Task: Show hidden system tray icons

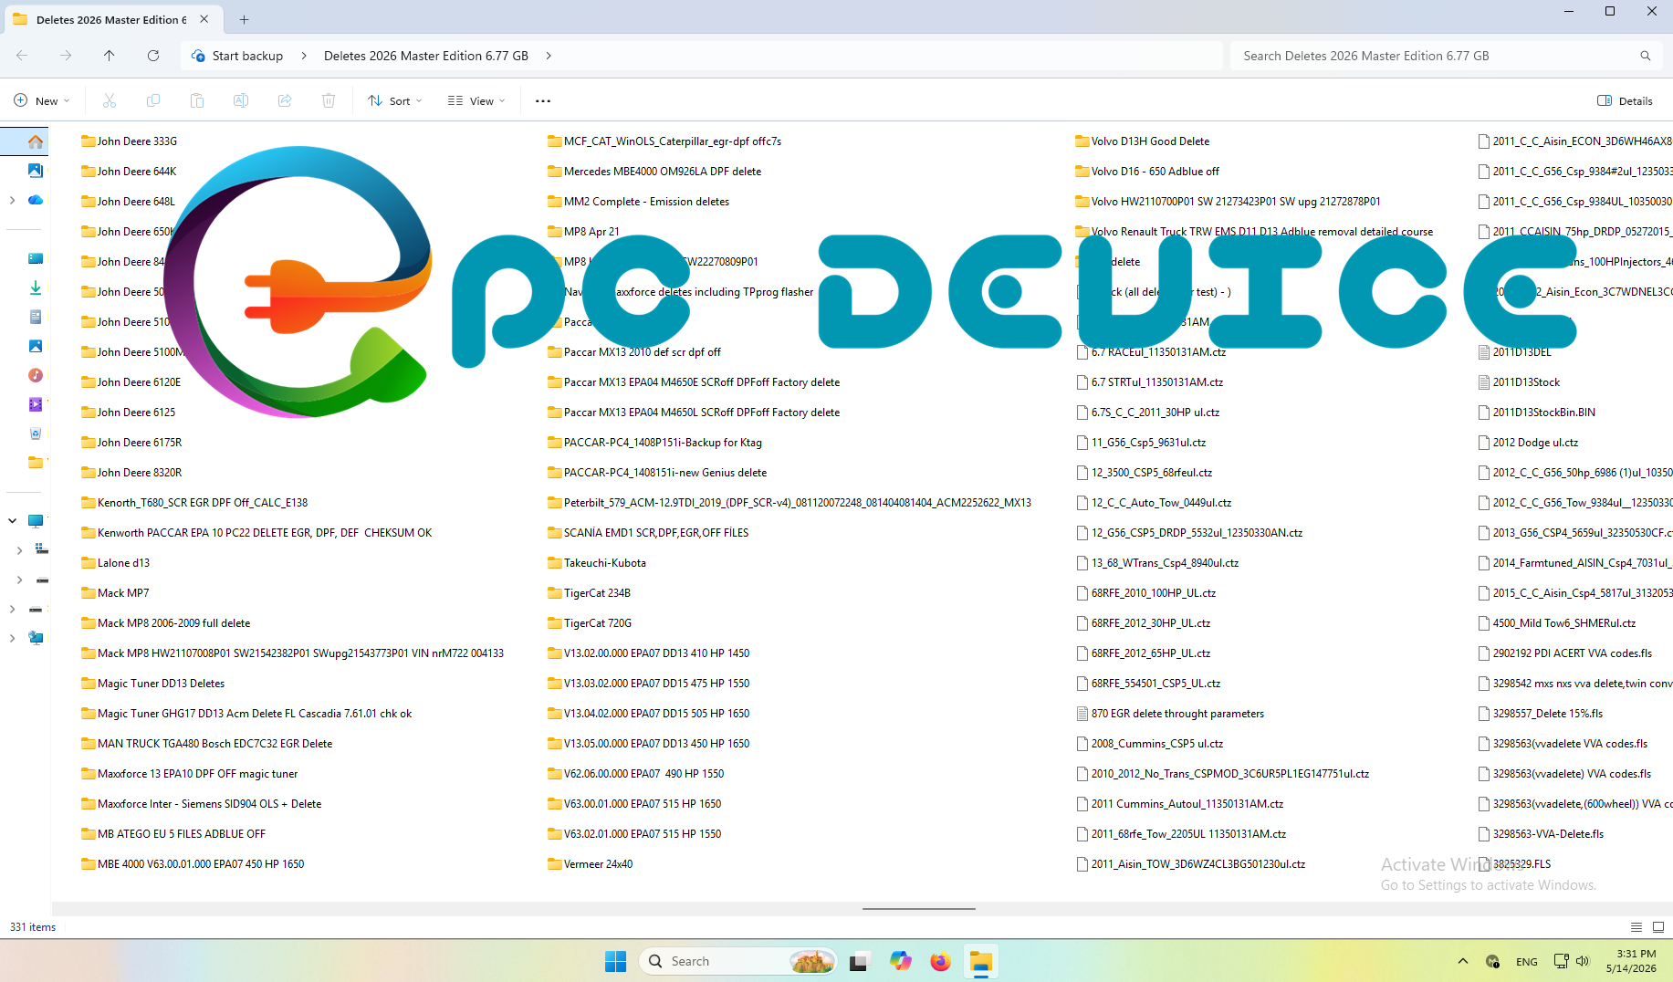Action: 1463,961
